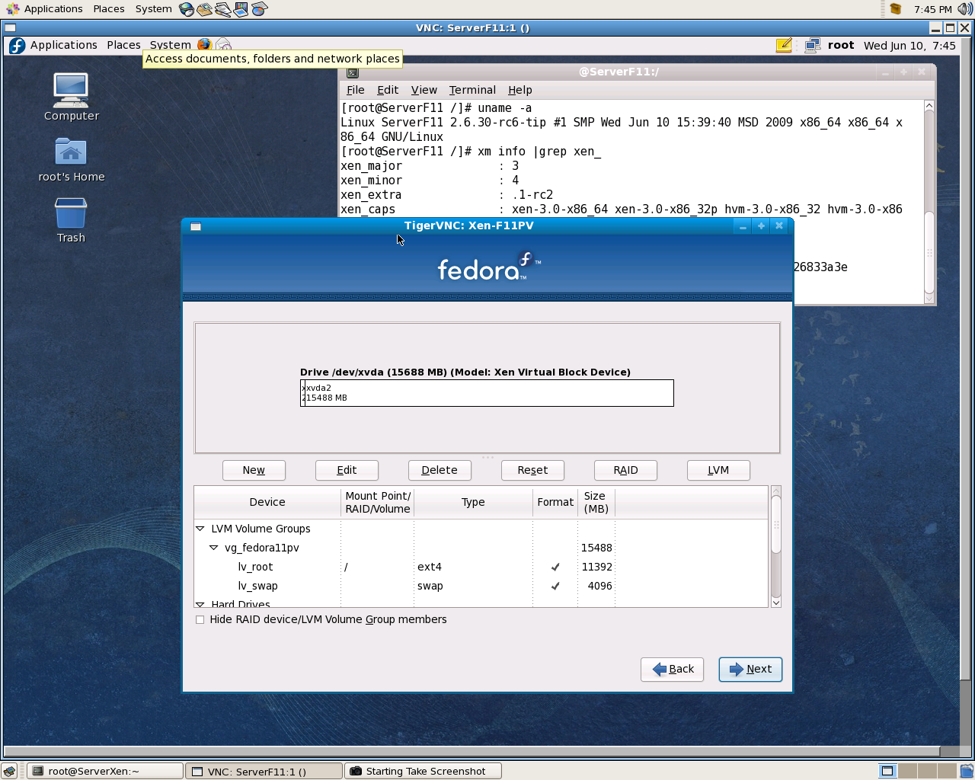Switch to Starting Take Screenshot taskbar item
Screen dimensions: 975x780
tap(423, 771)
